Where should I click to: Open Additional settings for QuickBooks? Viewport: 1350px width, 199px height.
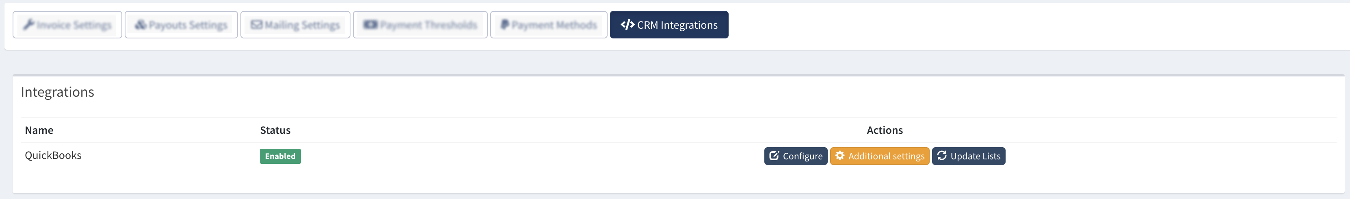[886, 156]
